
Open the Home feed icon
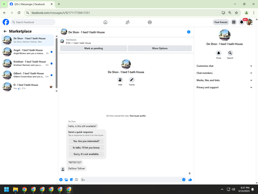[x=105, y=22]
